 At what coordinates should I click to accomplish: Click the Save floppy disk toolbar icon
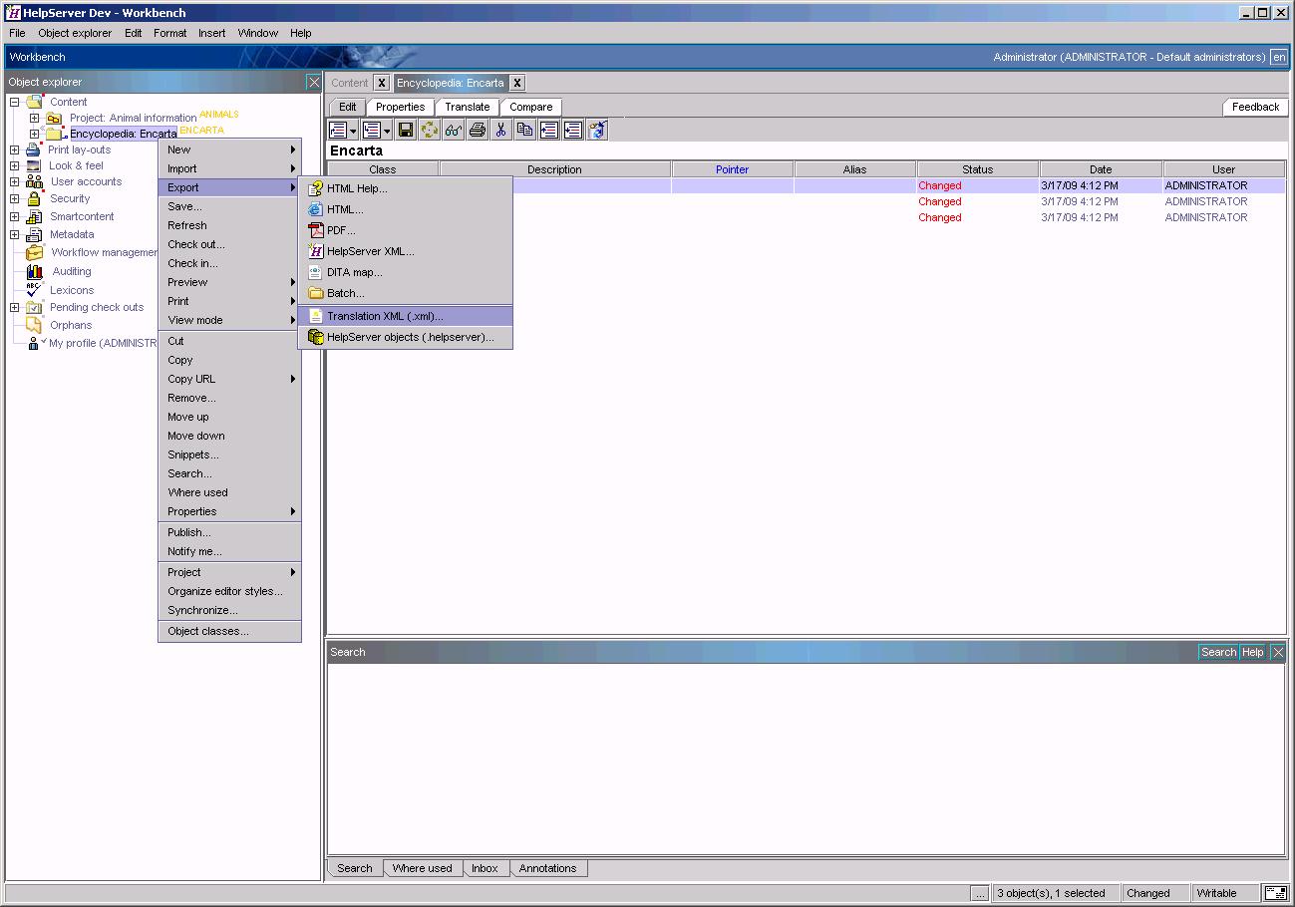pos(405,130)
